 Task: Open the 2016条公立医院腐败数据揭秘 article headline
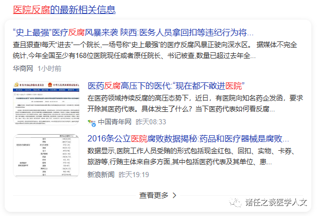[188, 139]
